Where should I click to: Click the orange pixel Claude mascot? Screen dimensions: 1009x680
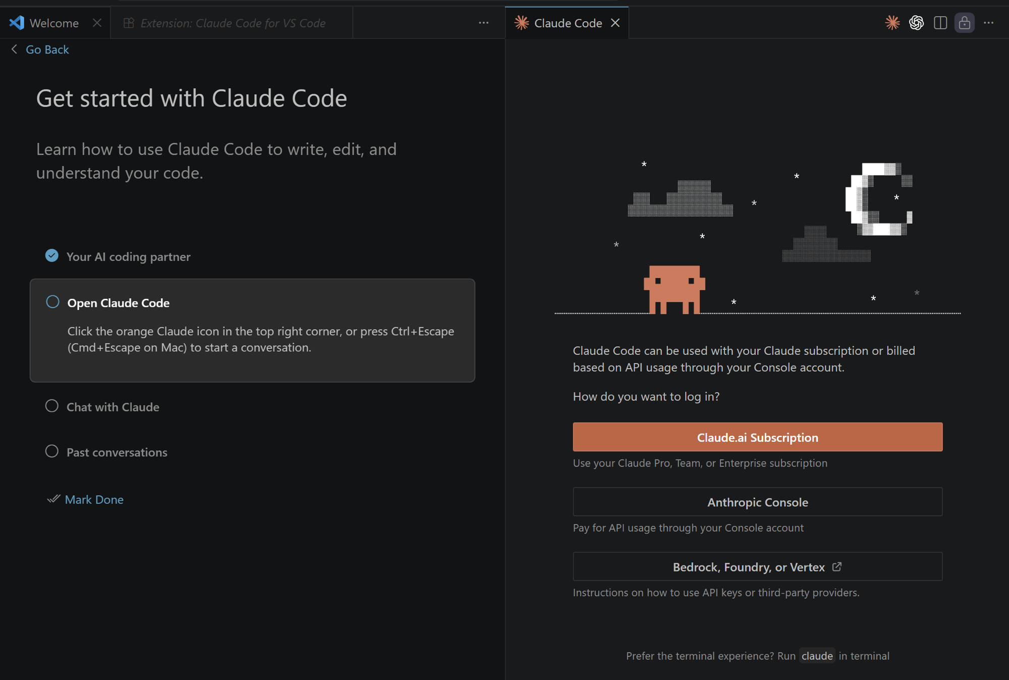point(674,289)
